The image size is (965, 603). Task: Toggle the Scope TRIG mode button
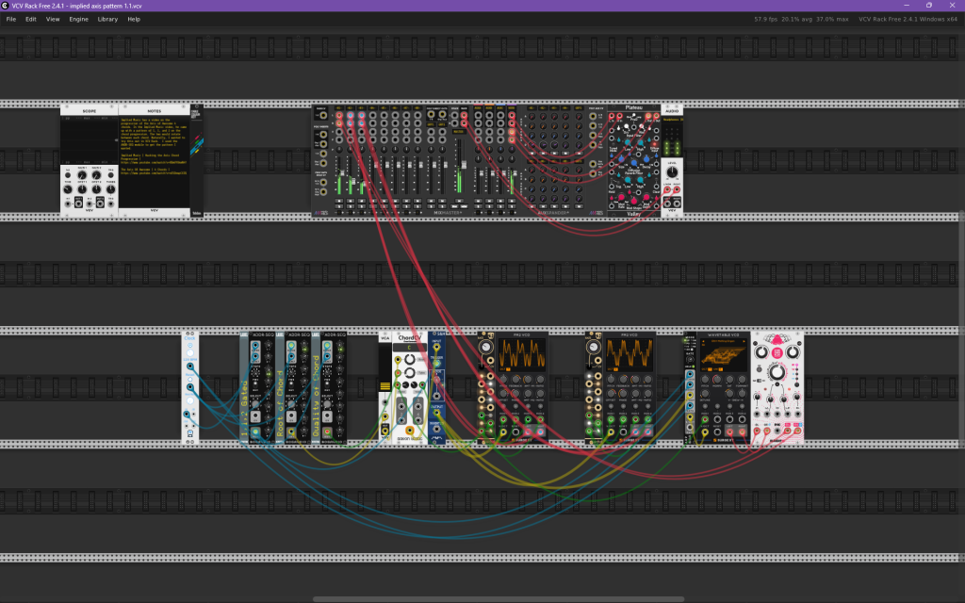[x=111, y=174]
